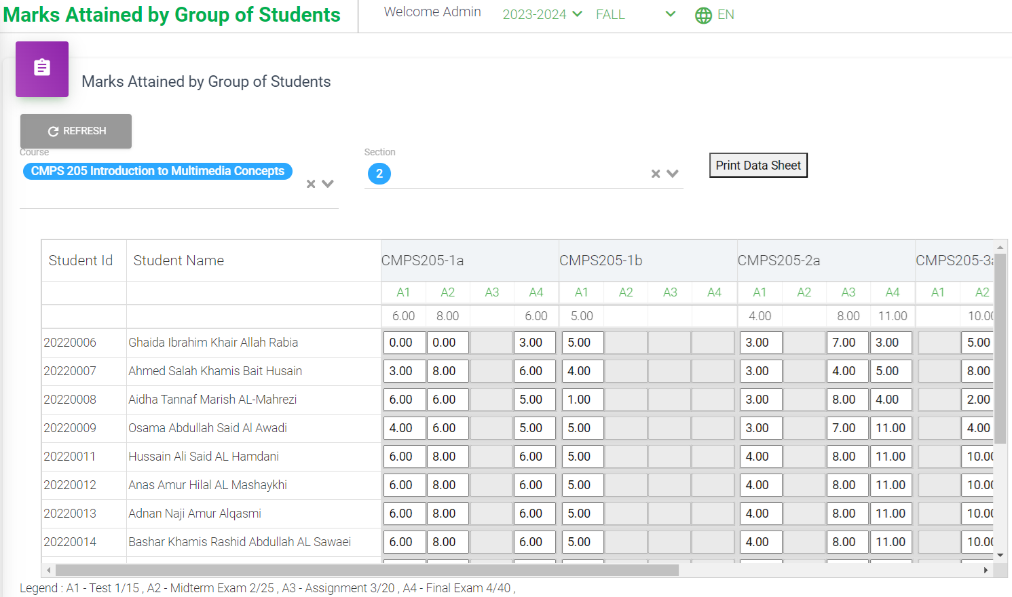Open the 2023-2024 academic year dropdown
Image resolution: width=1012 pixels, height=597 pixels.
click(542, 14)
